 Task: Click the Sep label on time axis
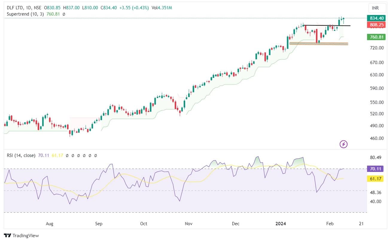(x=99, y=224)
